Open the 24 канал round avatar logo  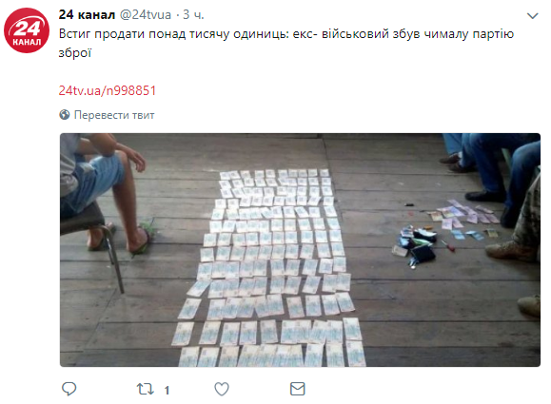tap(27, 30)
